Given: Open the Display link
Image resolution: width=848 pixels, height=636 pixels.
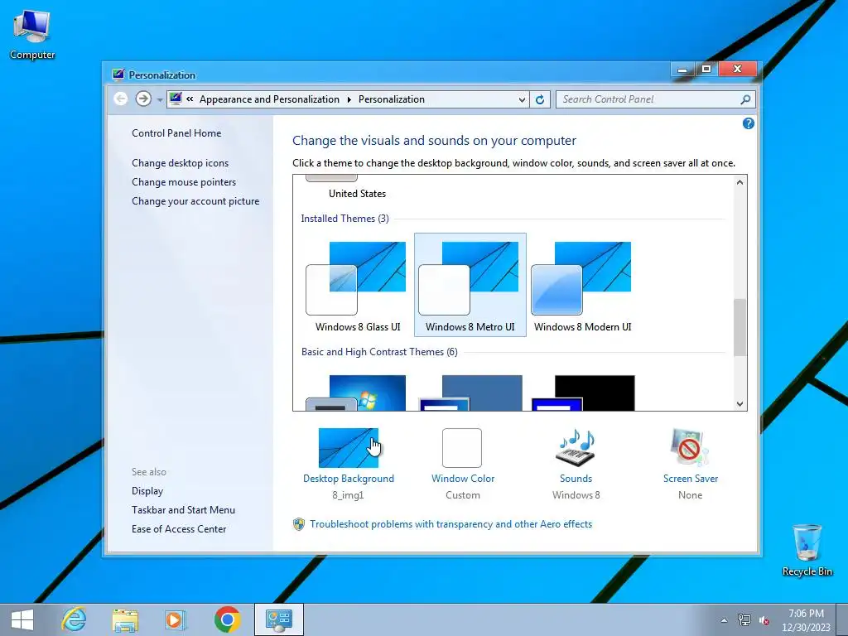Looking at the screenshot, I should 147,491.
